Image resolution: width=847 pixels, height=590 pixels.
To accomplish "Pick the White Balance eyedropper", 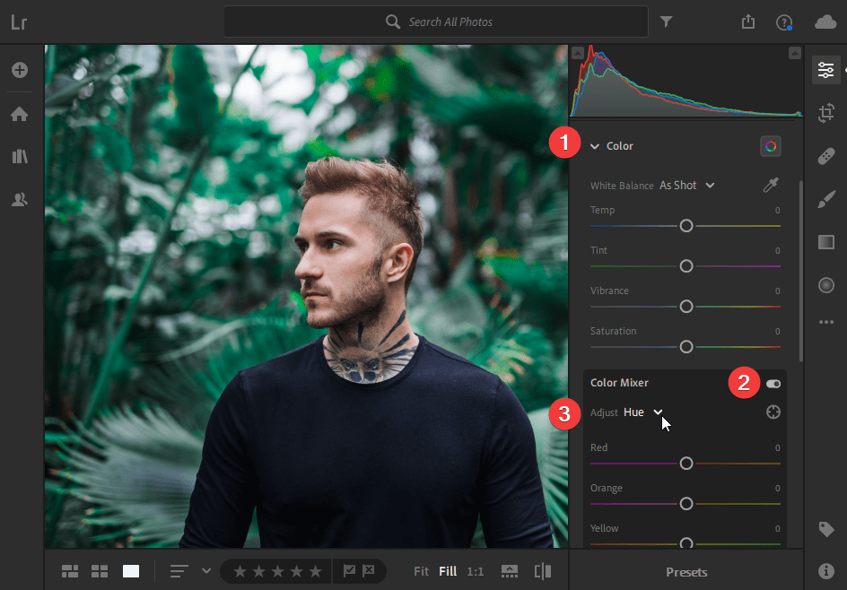I will point(771,186).
